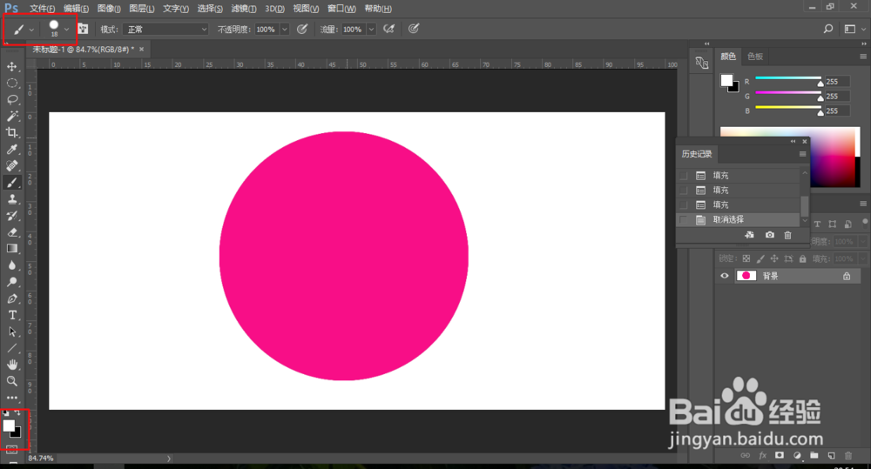Screen dimensions: 871x469
Task: Select the Eyedropper tool
Action: click(x=11, y=150)
